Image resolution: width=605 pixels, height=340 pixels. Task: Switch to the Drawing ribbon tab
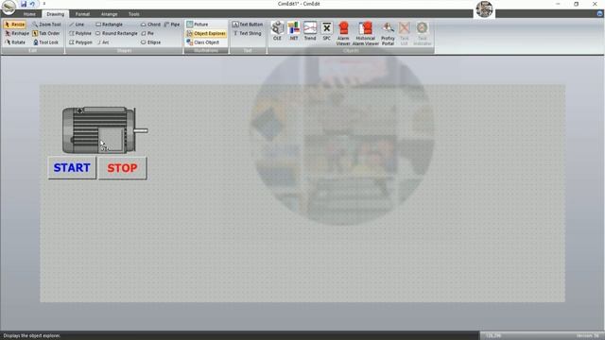(56, 14)
